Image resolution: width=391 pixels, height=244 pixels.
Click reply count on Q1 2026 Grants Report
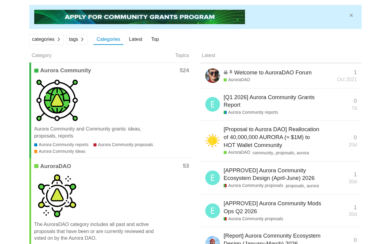pos(355,101)
